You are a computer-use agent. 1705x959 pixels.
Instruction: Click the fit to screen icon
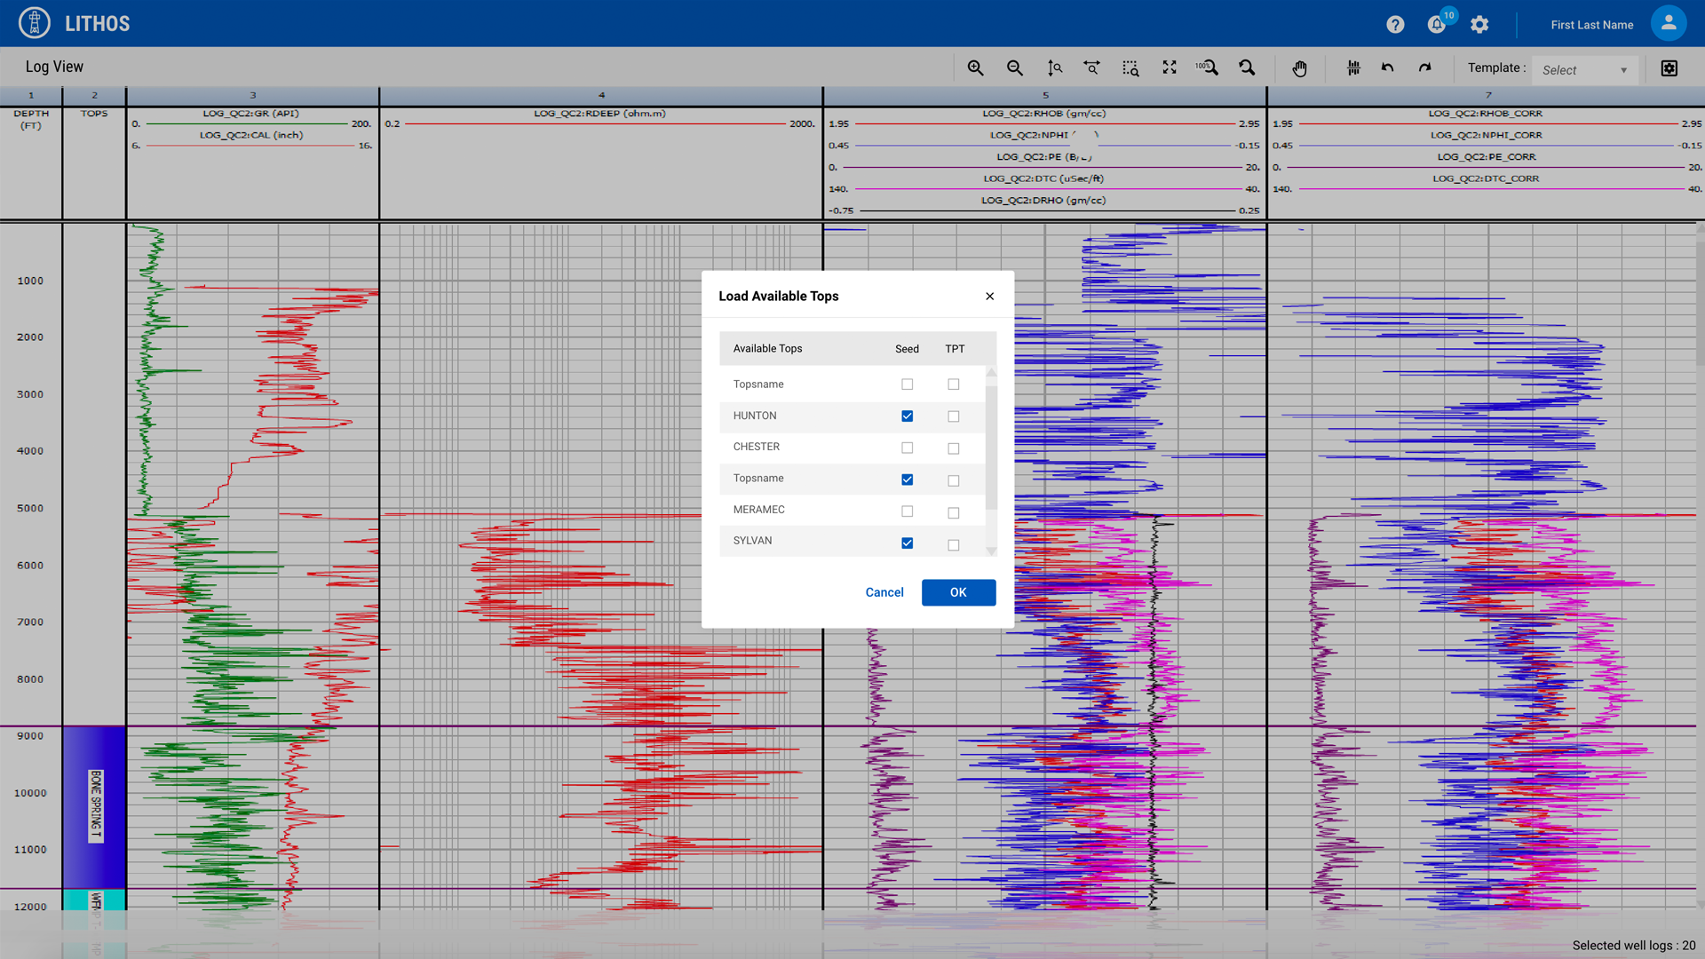point(1170,68)
